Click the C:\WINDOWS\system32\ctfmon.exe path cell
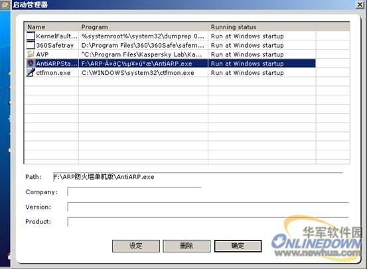Image resolution: width=367 pixels, height=269 pixels. 137,73
